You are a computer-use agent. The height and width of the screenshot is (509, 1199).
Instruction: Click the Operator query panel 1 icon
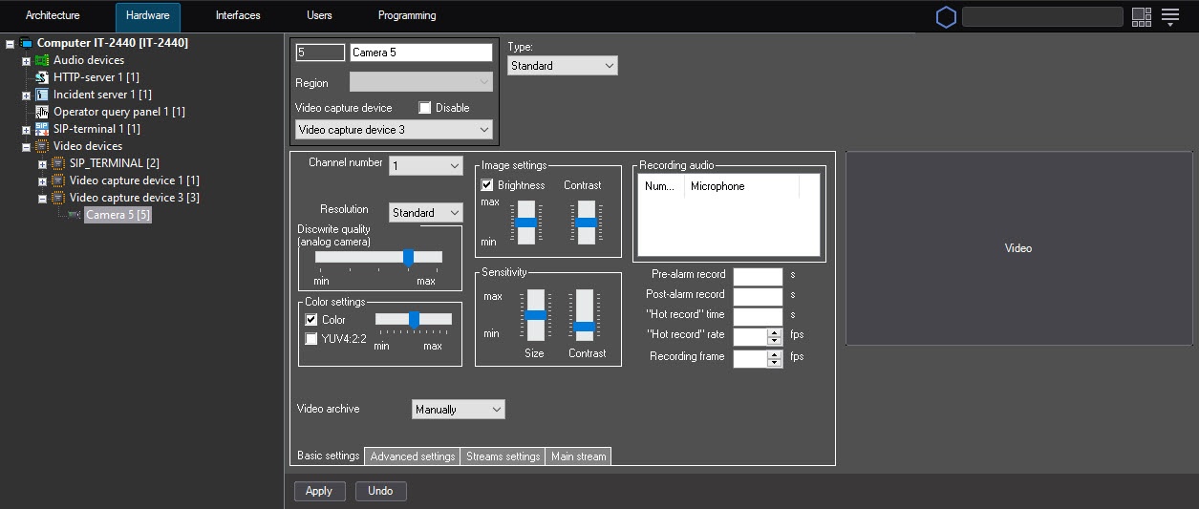pos(42,112)
